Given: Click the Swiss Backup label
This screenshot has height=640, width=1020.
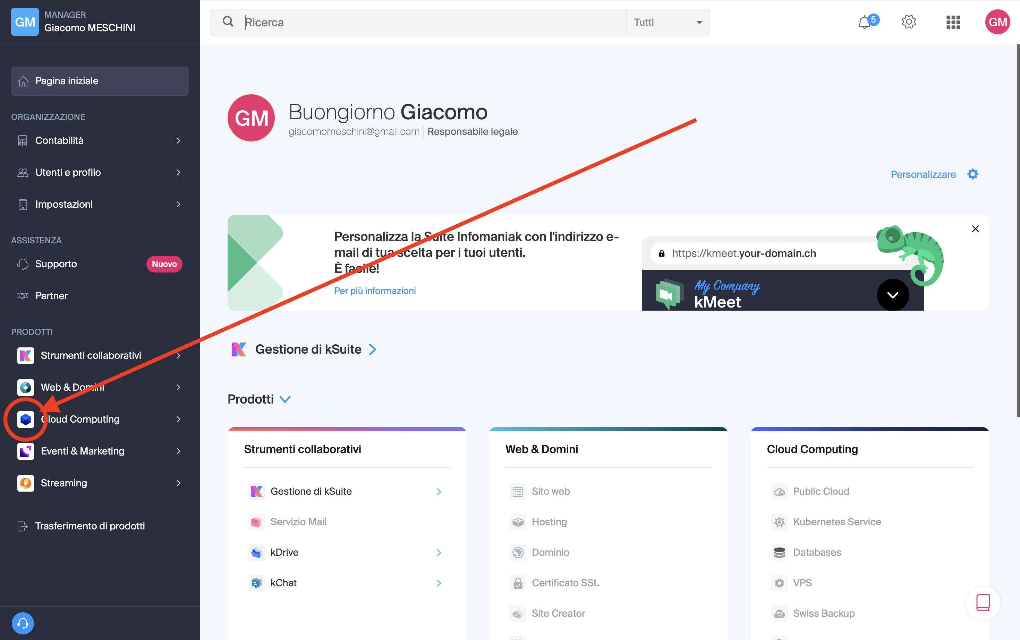Looking at the screenshot, I should coord(824,613).
